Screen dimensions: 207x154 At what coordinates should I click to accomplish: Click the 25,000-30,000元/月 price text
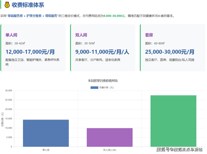(x=170, y=52)
